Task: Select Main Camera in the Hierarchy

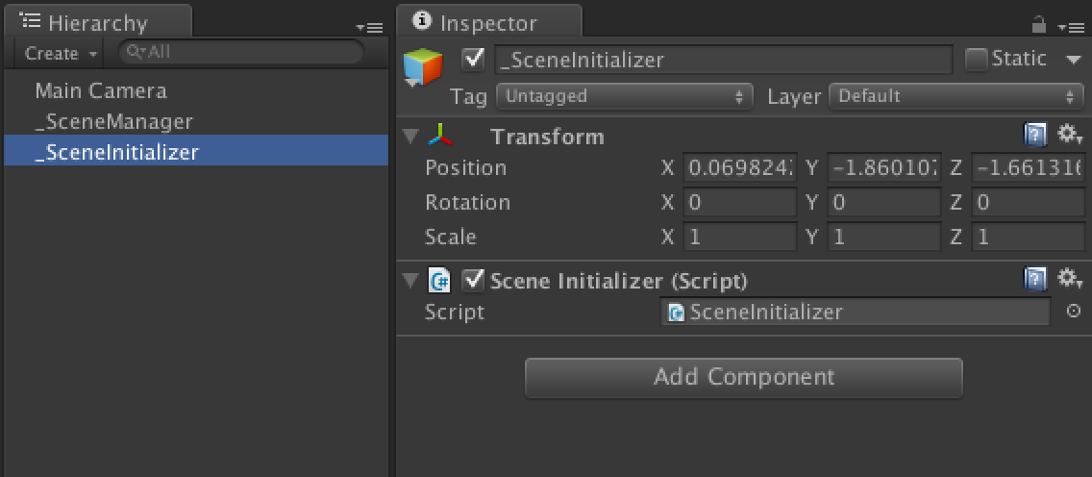Action: click(101, 90)
